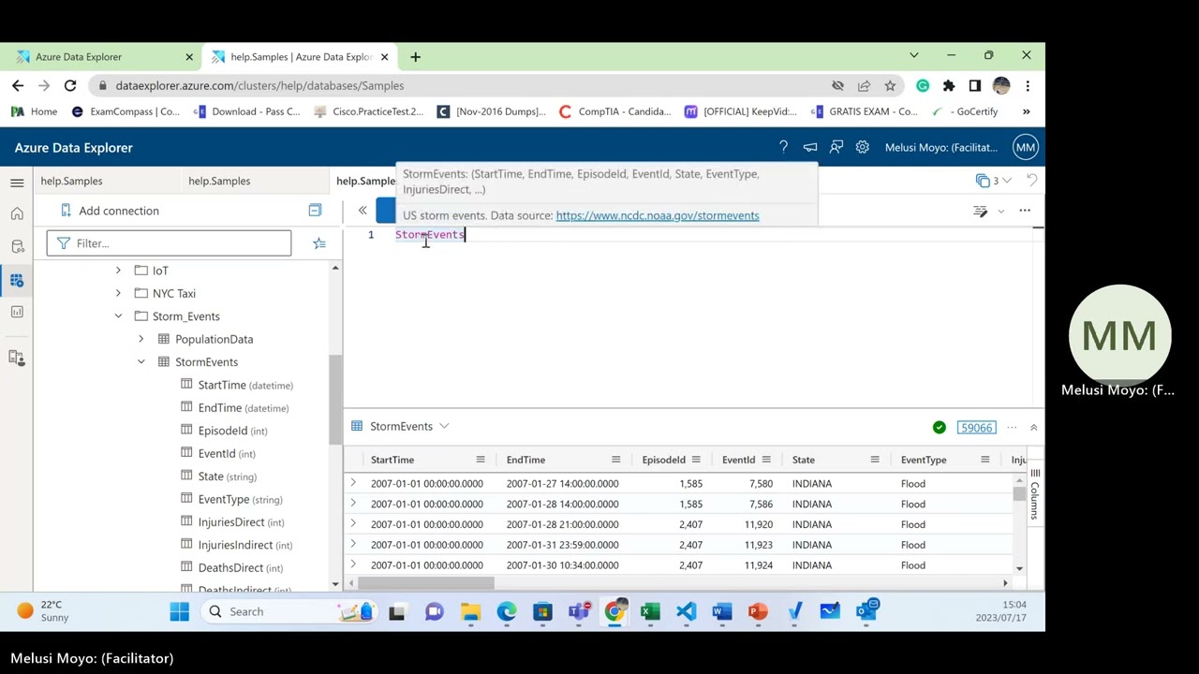
Task: Click the green query success checkmark
Action: (940, 427)
